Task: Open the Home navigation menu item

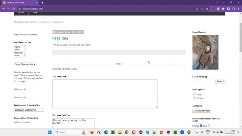Action: [x=21, y=13]
